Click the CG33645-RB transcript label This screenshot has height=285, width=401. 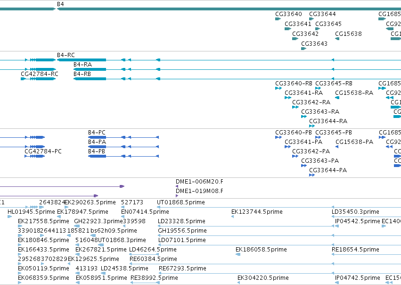click(x=334, y=84)
